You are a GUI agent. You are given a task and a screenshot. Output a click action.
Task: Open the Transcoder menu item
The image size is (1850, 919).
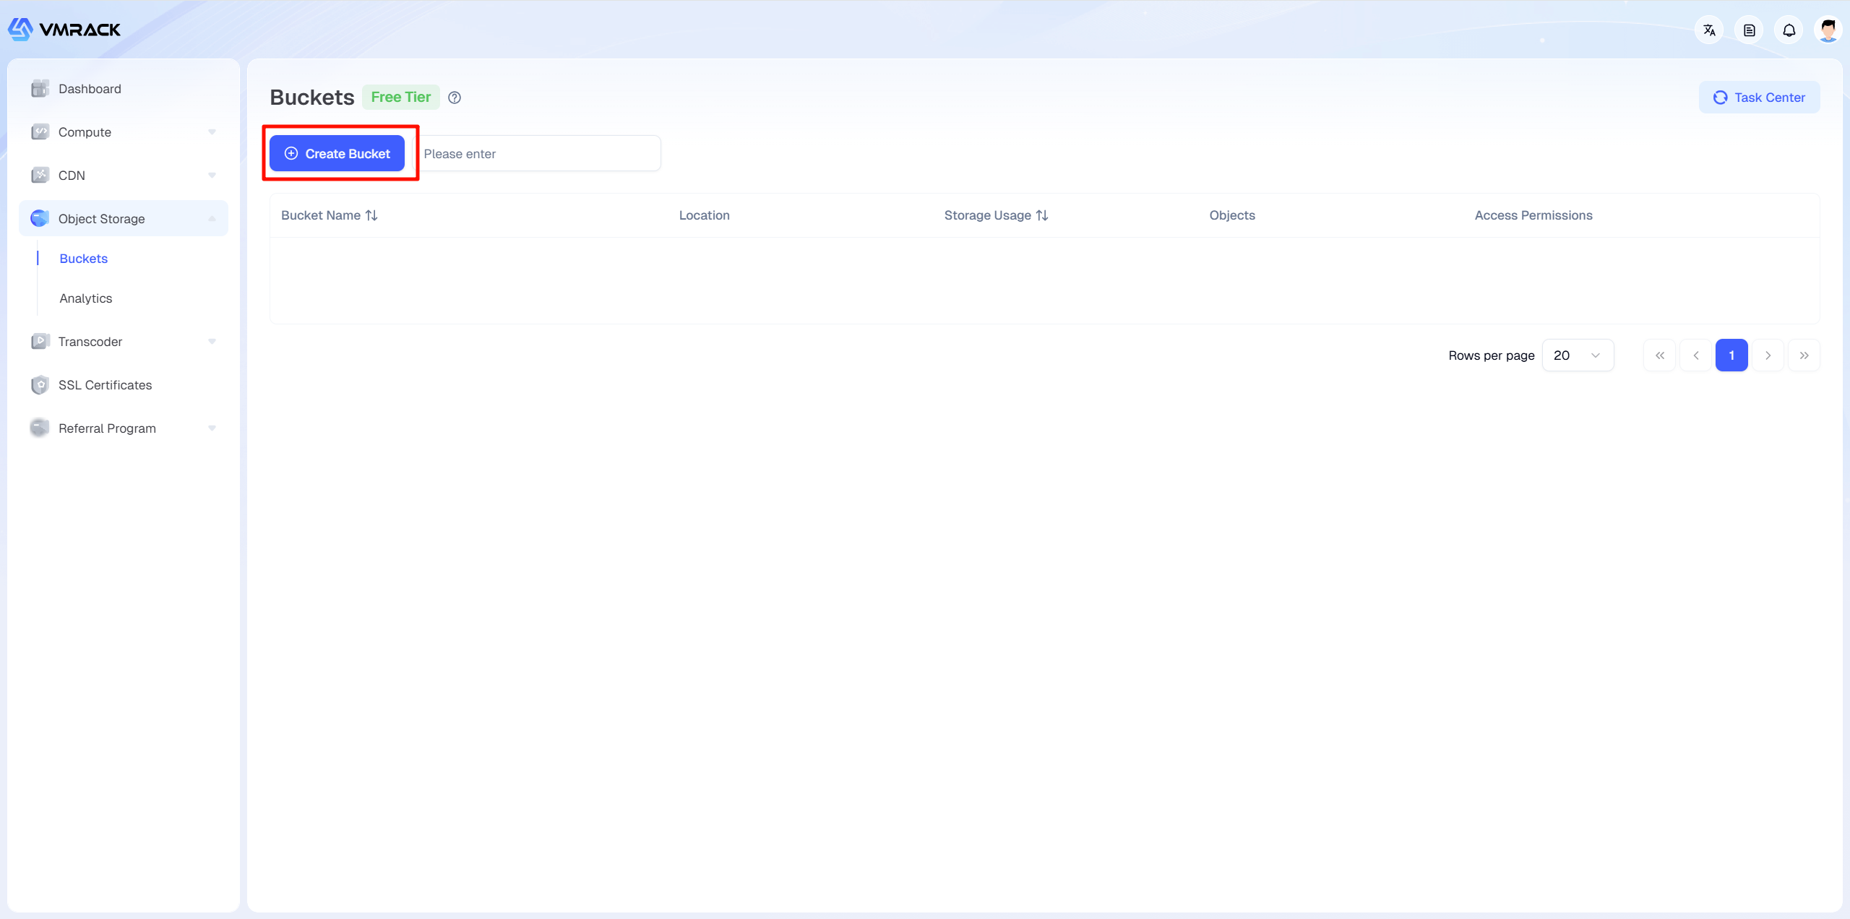[x=124, y=342]
